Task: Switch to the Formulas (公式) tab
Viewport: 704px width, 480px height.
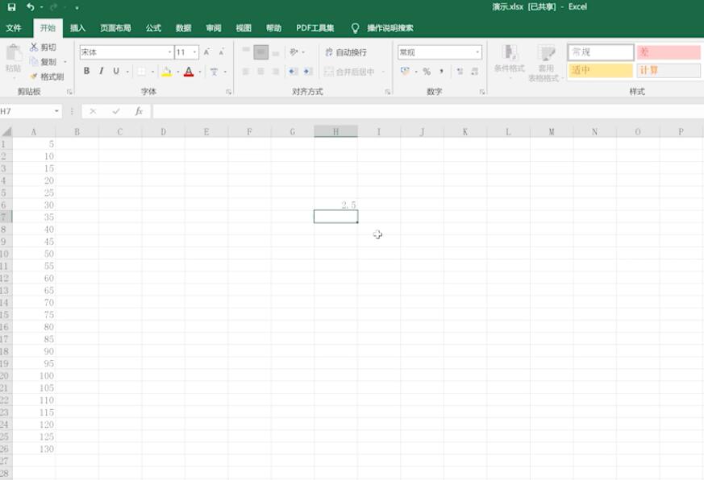Action: 153,28
